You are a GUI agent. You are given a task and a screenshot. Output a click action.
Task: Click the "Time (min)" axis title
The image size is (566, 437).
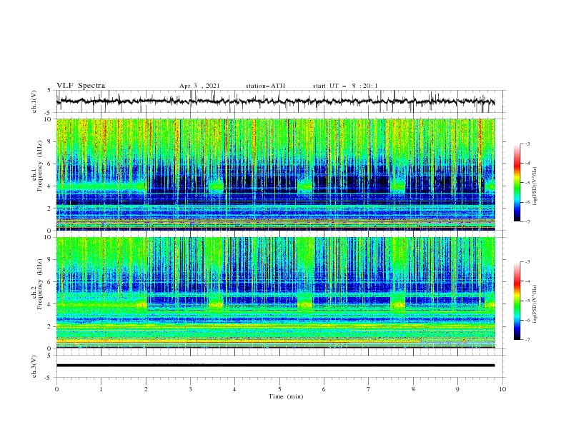click(286, 396)
